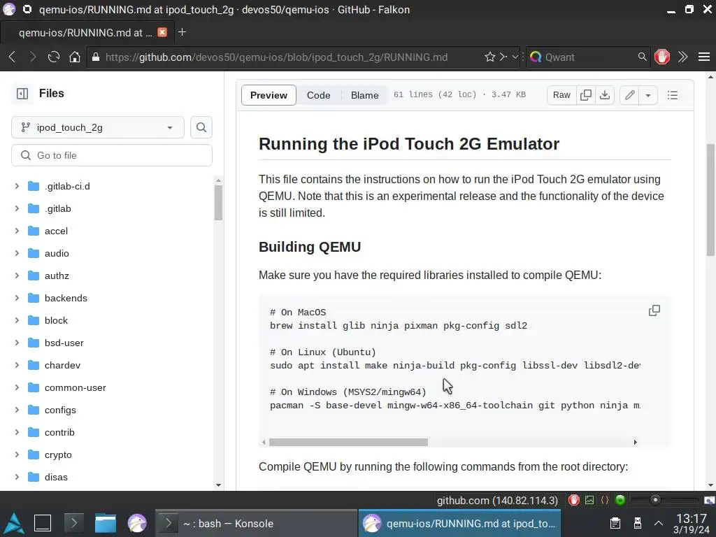Expand the audio folder chevron
Image resolution: width=716 pixels, height=537 pixels.
17,253
